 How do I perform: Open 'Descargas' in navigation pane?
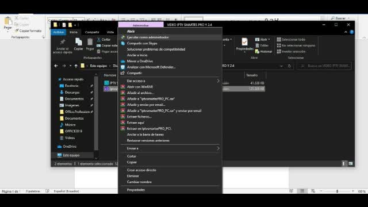(x=70, y=93)
